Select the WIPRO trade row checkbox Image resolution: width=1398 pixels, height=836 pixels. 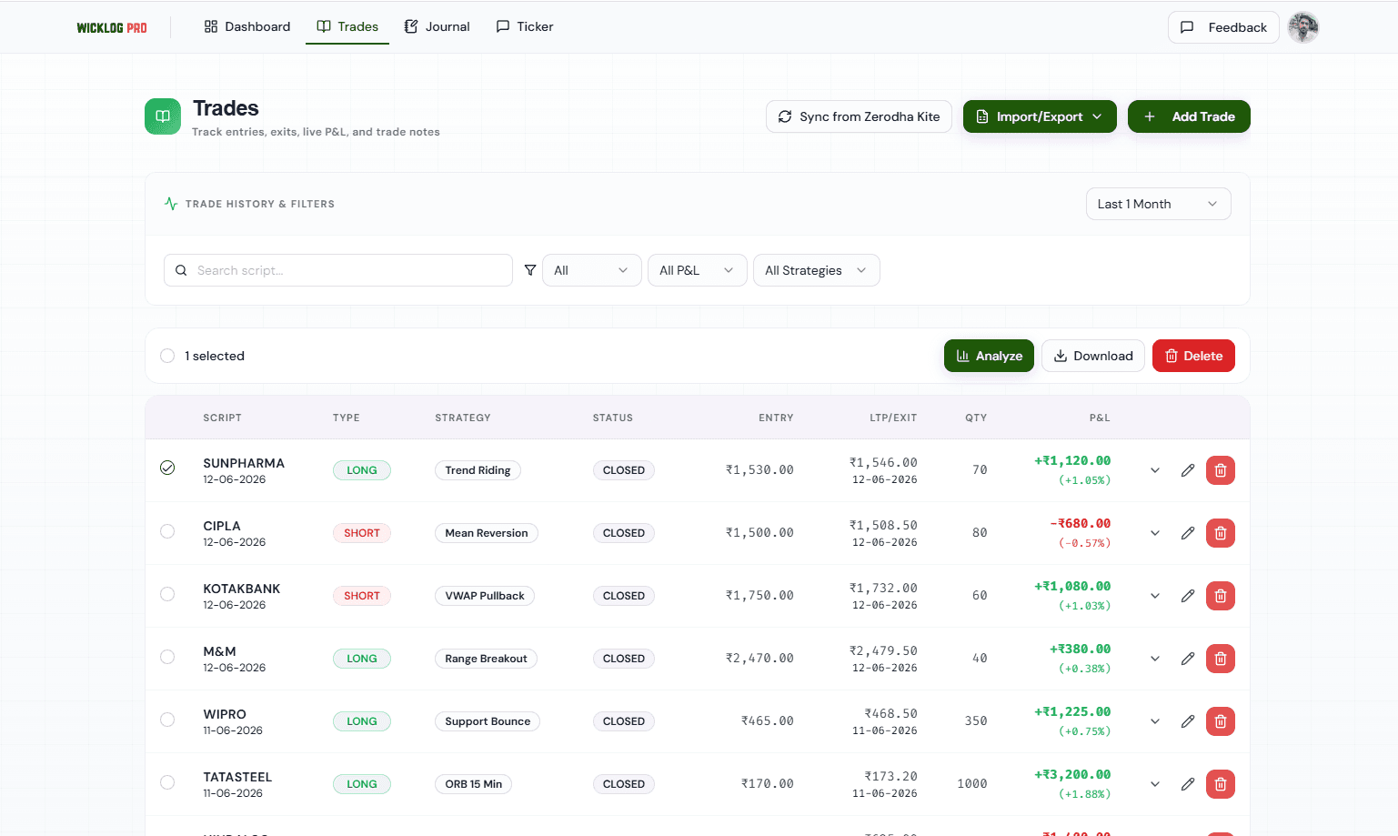coord(167,720)
